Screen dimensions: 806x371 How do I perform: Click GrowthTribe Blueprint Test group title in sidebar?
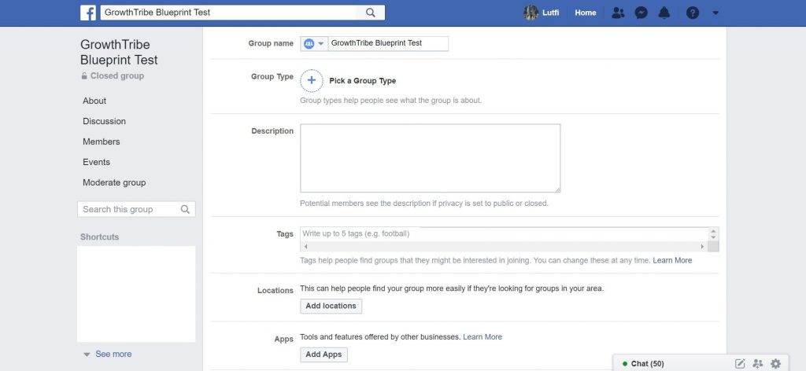pyautogui.click(x=119, y=53)
